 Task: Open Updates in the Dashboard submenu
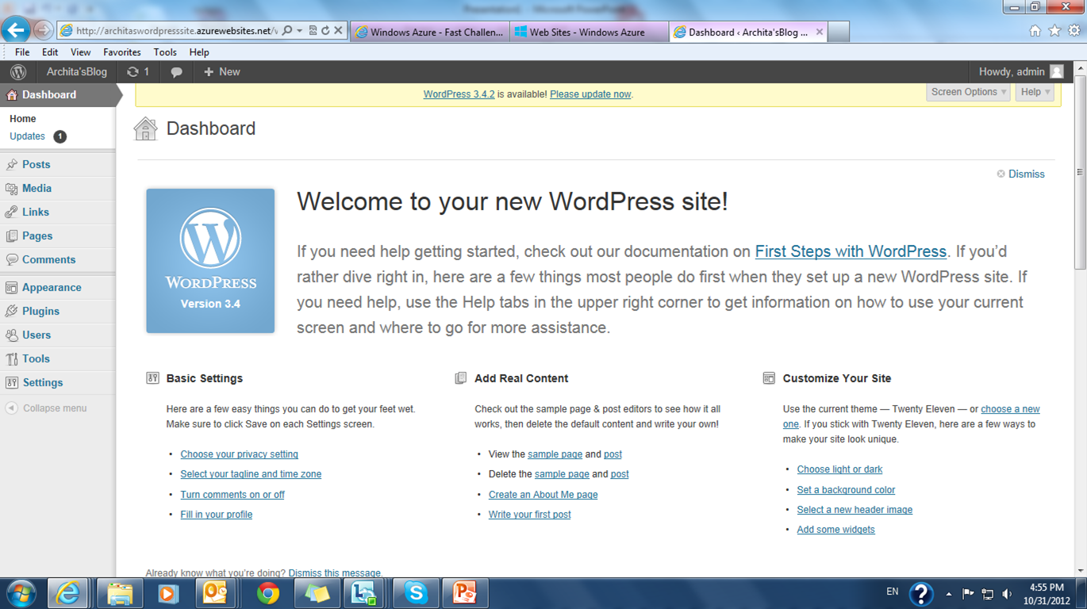click(27, 136)
